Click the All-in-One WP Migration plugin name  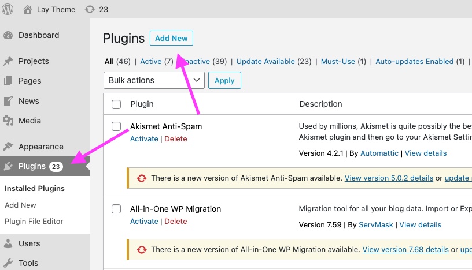pos(175,209)
